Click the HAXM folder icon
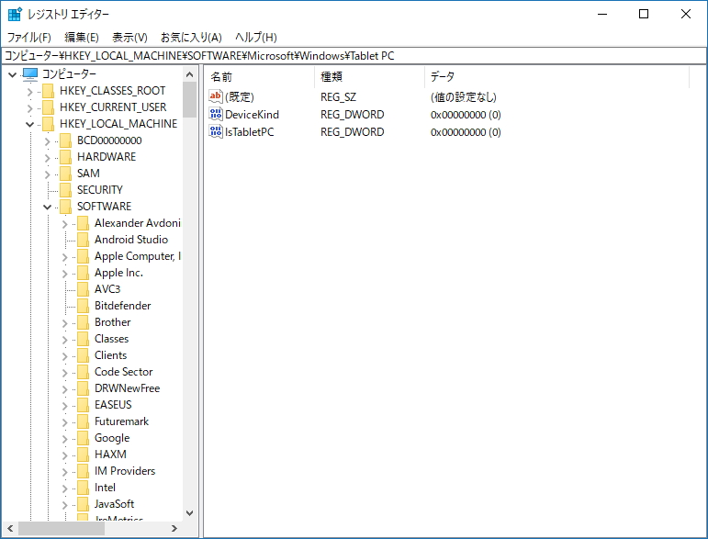Screen dimensions: 708x539 click(x=83, y=455)
